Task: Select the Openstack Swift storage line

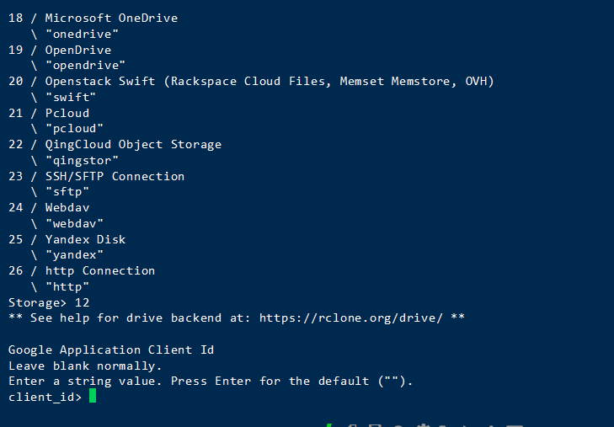Action: coord(270,81)
